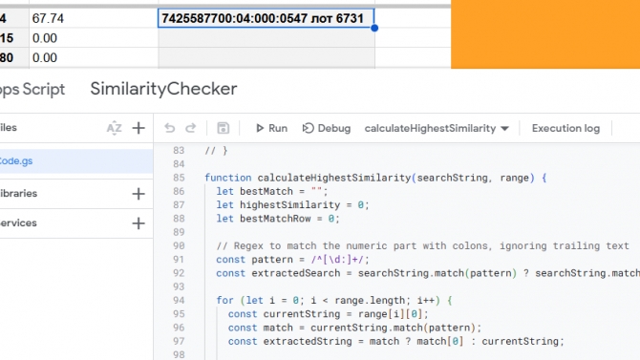Click the 'let highestSimilarity = 0' line
The width and height of the screenshot is (640, 360).
(x=292, y=205)
